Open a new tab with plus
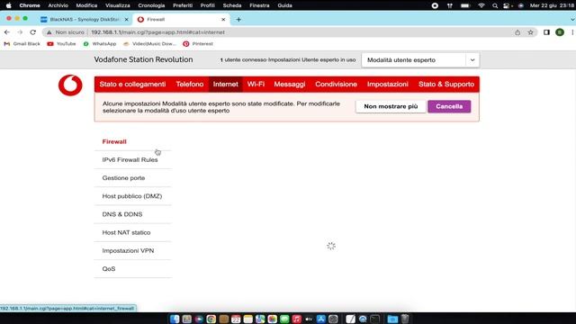 pos(238,20)
